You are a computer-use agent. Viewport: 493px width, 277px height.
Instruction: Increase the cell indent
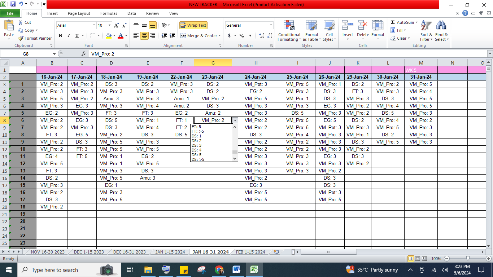pos(173,36)
